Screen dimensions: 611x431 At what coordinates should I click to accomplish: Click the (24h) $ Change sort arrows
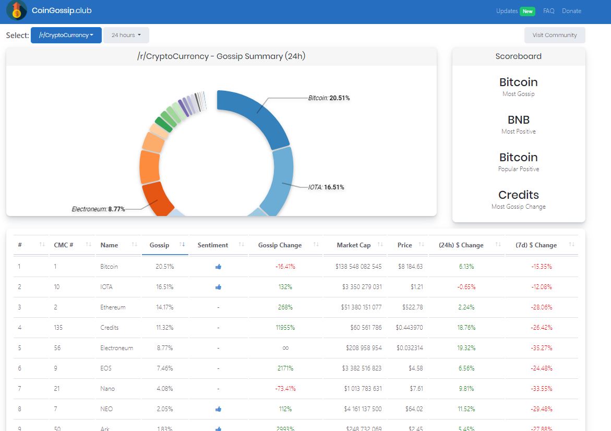click(498, 244)
